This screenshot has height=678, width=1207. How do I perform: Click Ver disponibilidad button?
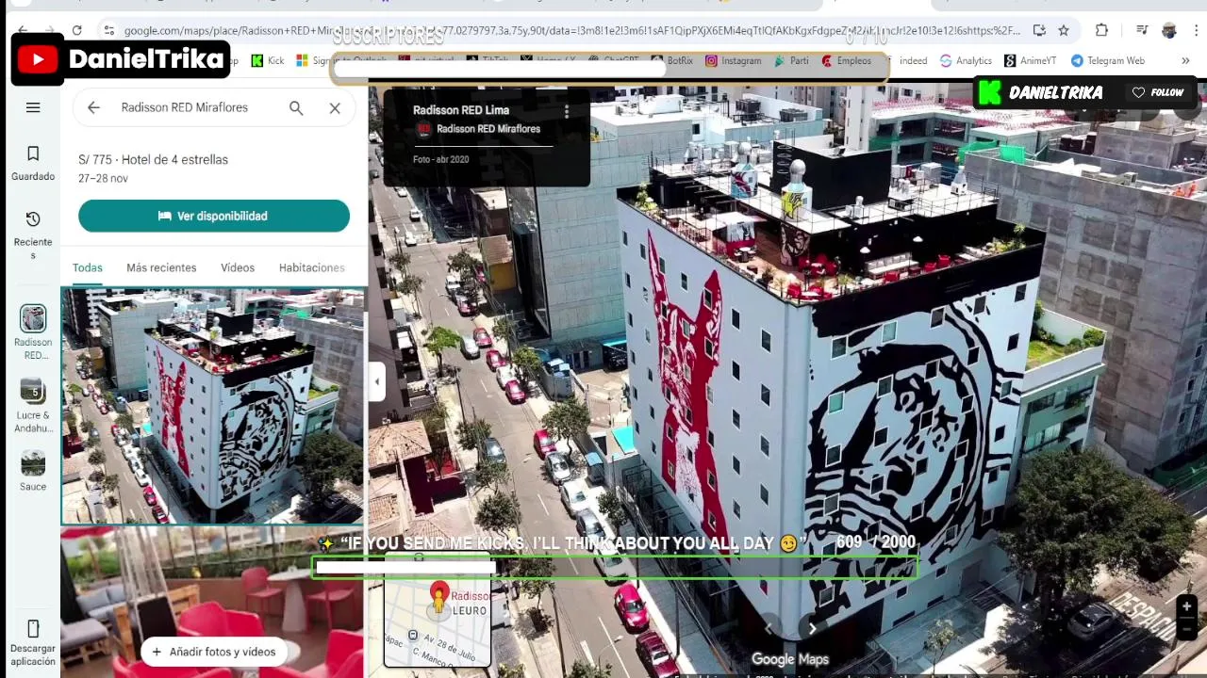pos(214,216)
